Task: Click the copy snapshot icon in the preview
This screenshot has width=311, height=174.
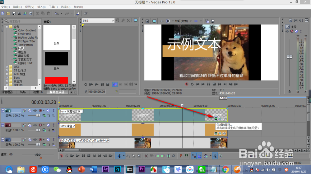Action: (207, 21)
